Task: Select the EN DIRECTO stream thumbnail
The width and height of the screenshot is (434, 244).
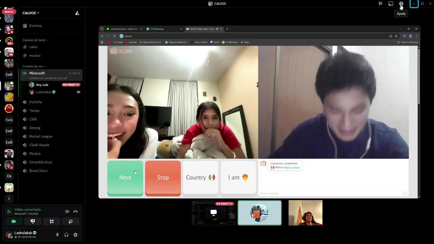Action: tap(214, 213)
